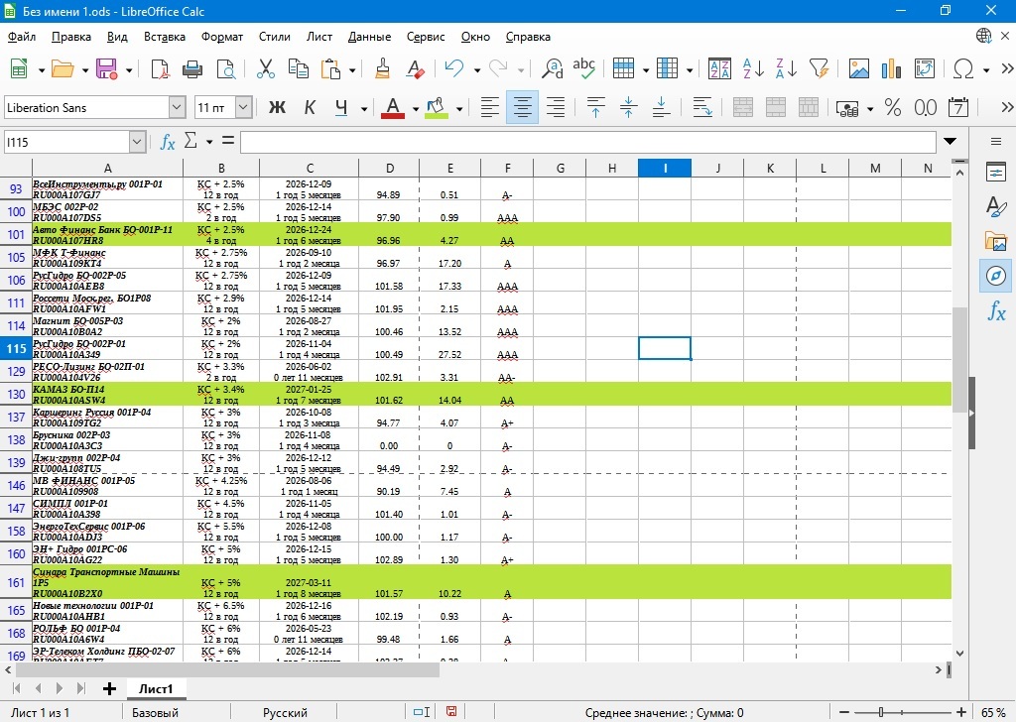Toggle Bold formatting (Ж)
The image size is (1016, 722).
(x=277, y=107)
